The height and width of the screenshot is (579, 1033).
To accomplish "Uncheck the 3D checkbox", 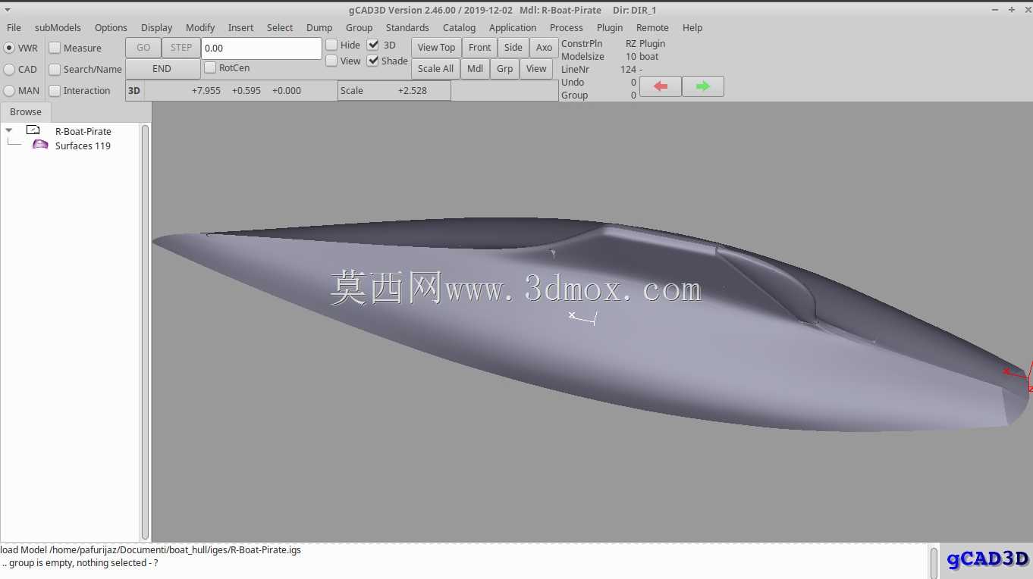I will pos(373,45).
